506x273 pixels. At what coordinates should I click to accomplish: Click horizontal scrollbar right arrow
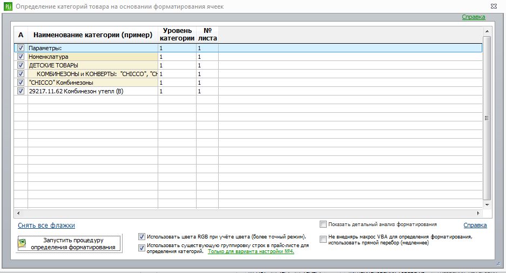[x=478, y=213]
